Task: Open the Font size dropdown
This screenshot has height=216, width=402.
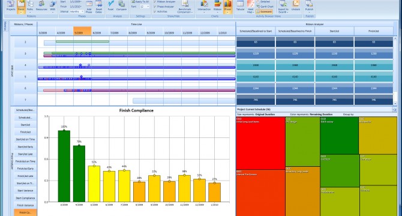Action: pos(145,7)
